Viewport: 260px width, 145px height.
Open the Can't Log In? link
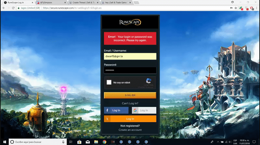(x=130, y=103)
